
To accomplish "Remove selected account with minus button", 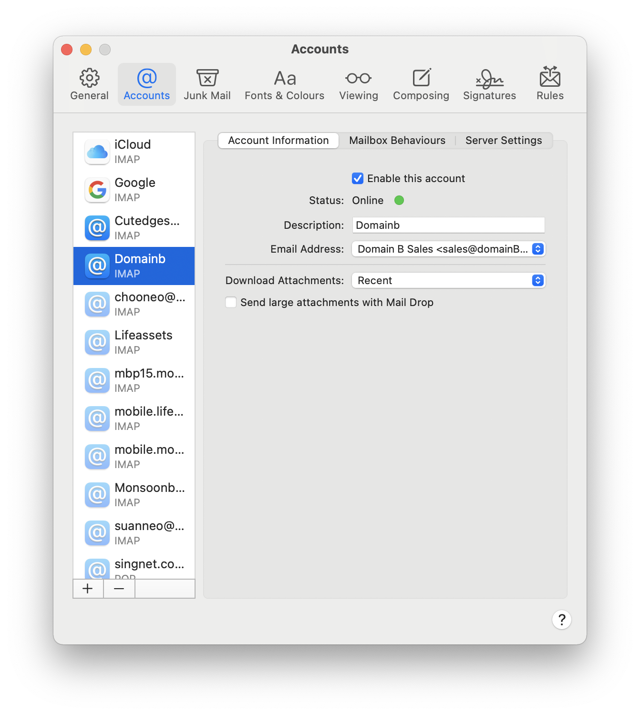I will click(119, 589).
